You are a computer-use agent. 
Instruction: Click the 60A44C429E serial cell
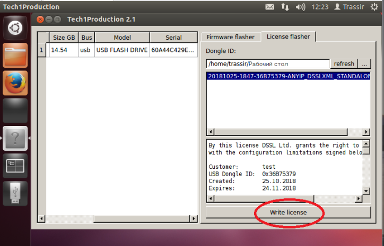(173, 50)
